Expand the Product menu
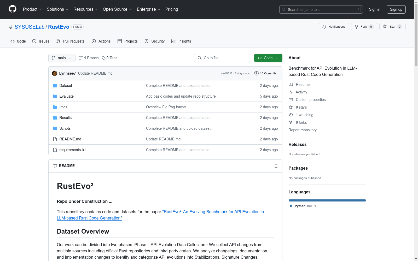The image size is (418, 261). tap(32, 9)
